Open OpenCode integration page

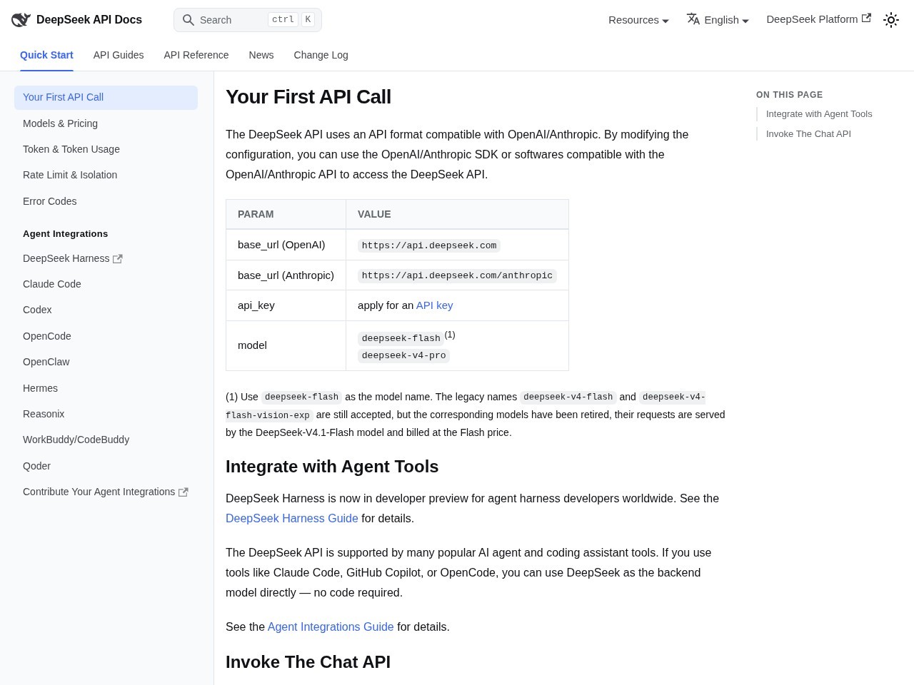pyautogui.click(x=106, y=336)
